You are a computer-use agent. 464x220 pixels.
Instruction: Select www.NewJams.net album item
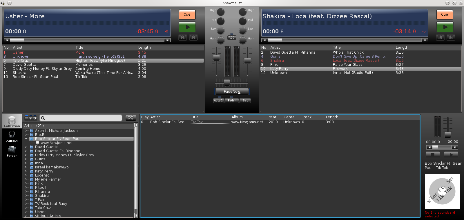(57, 143)
